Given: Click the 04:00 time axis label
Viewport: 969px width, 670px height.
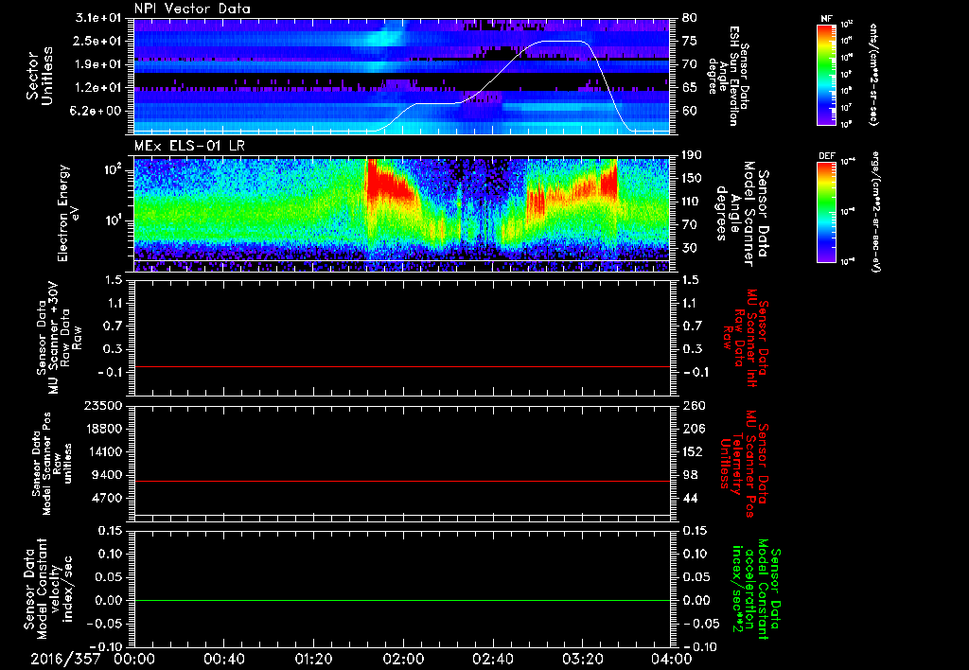Looking at the screenshot, I should tap(671, 659).
